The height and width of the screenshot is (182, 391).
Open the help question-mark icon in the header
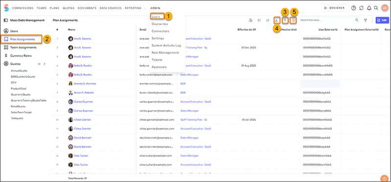point(353,8)
